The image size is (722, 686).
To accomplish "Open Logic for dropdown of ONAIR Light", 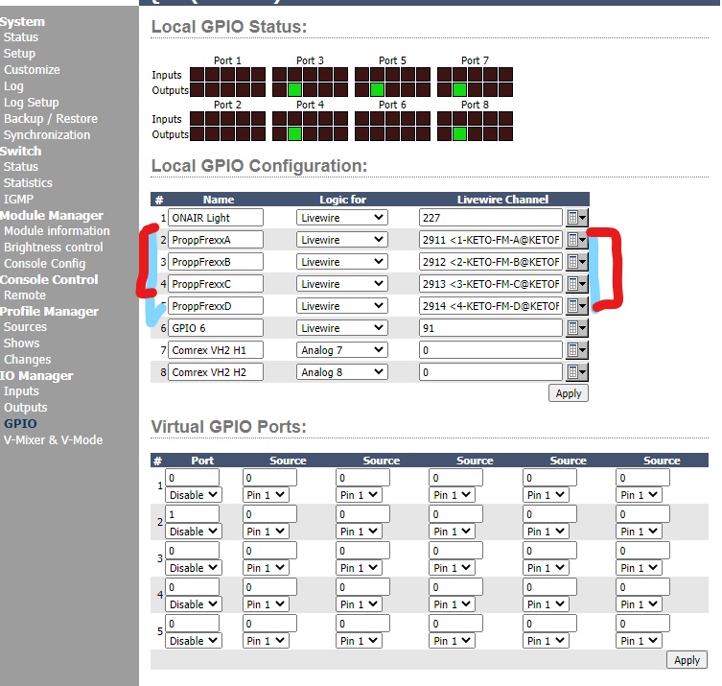I will coord(341,218).
